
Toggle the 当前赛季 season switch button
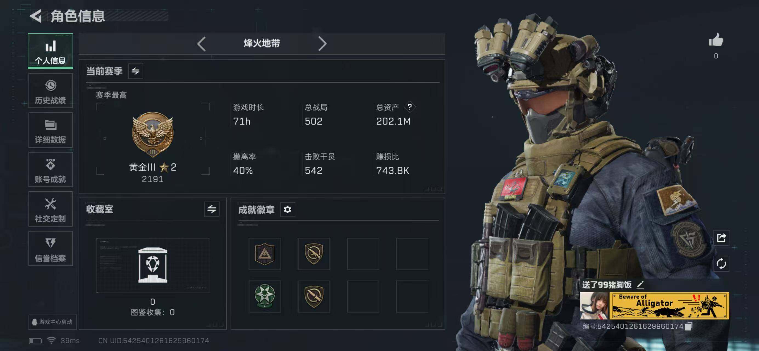pos(135,71)
